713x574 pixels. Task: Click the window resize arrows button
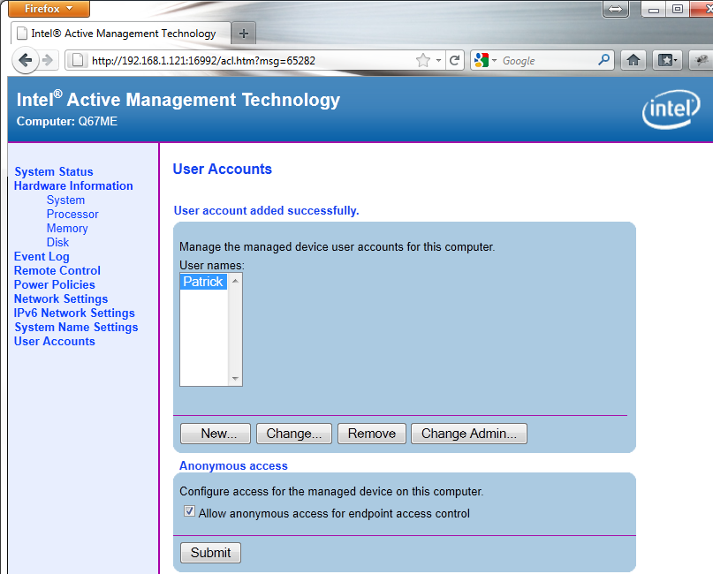[615, 9]
